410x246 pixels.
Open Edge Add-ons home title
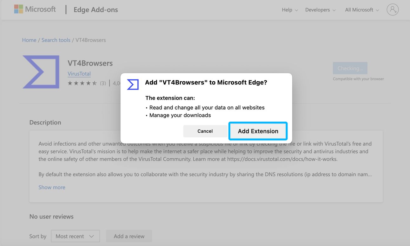click(x=96, y=10)
